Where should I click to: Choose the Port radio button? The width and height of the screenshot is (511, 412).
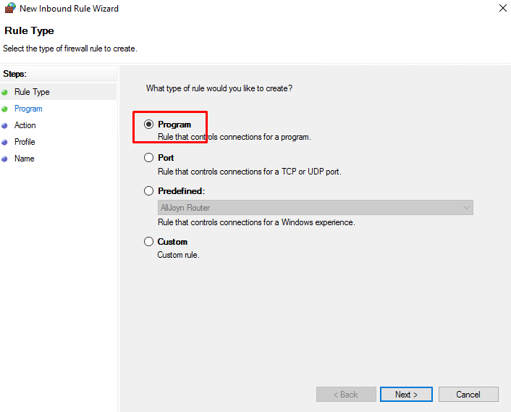pos(149,158)
